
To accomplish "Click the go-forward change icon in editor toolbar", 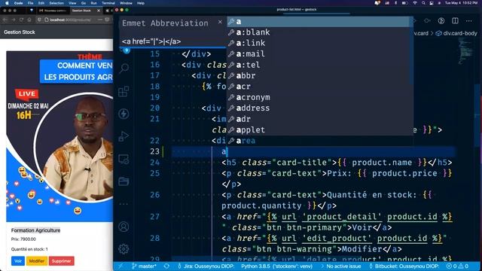I will 427,21.
